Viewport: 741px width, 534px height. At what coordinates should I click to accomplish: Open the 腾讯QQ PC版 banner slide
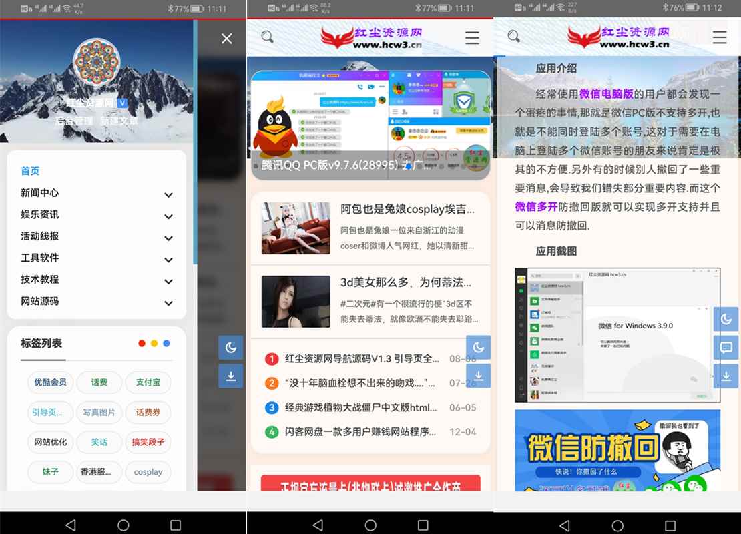coord(370,125)
